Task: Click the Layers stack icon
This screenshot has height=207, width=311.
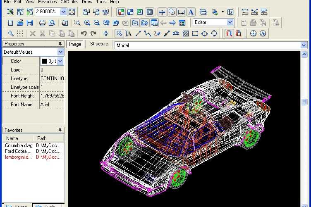Action: (203, 12)
